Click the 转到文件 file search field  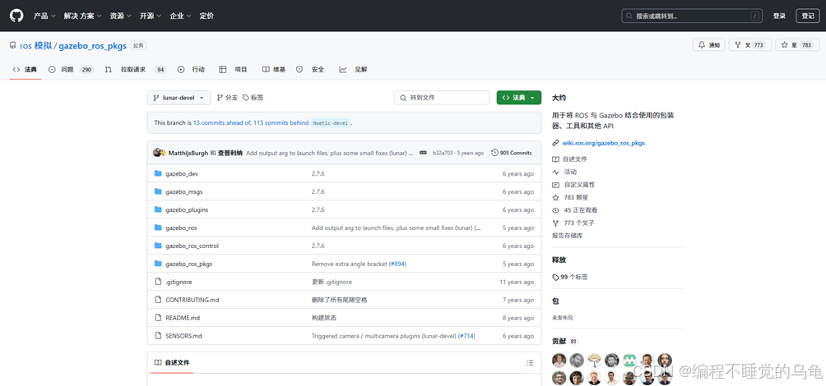pos(442,98)
